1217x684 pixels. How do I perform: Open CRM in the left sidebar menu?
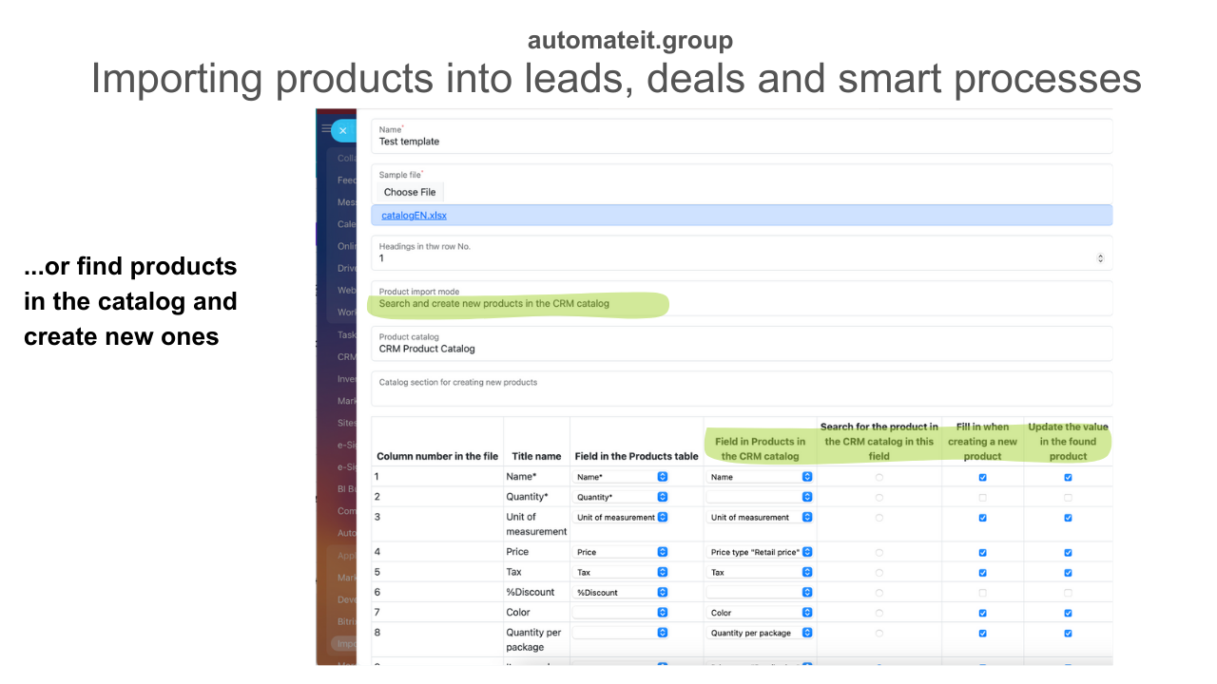[x=346, y=357]
